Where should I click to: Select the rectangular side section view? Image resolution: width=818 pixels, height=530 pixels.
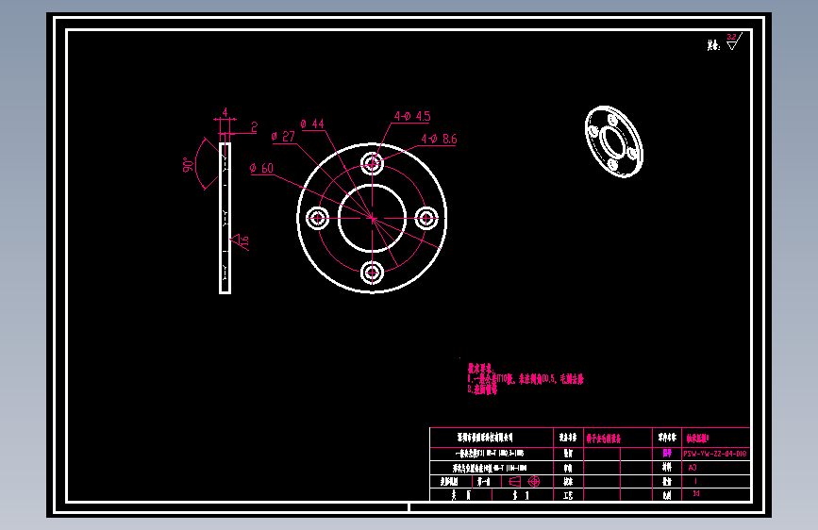click(225, 218)
